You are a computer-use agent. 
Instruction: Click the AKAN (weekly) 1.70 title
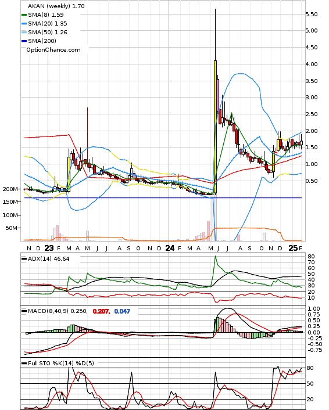coord(56,6)
